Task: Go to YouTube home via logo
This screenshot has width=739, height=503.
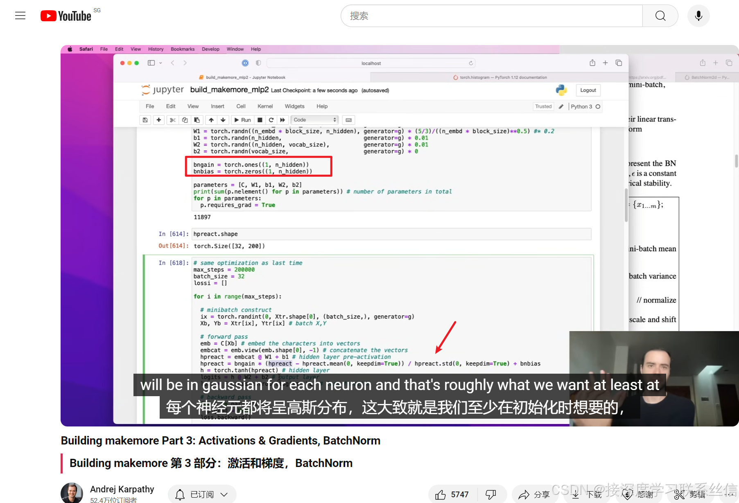Action: pos(66,16)
